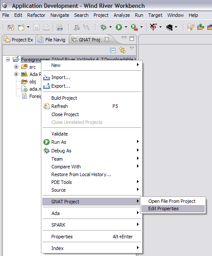Select Restore from Local History...
212x256 pixels.
point(92,174)
